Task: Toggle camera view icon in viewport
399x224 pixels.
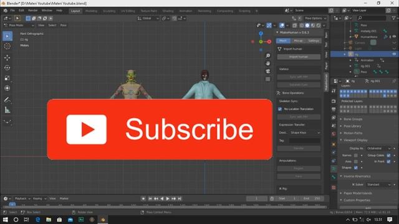Action: pos(267,72)
